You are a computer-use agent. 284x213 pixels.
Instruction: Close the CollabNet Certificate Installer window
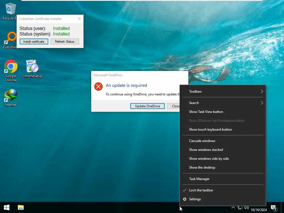tap(79, 19)
